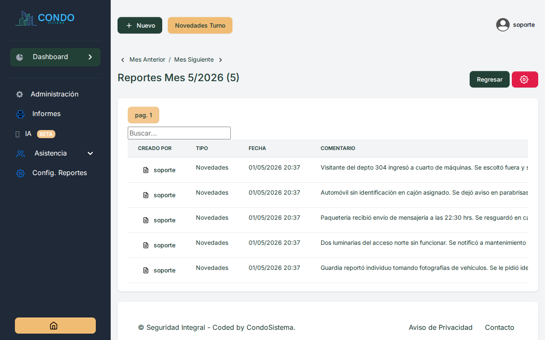
Task: Click the soporte username in header
Action: click(524, 25)
